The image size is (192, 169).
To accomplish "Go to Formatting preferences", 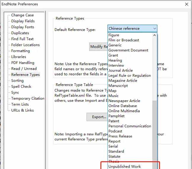I will [x=20, y=51].
